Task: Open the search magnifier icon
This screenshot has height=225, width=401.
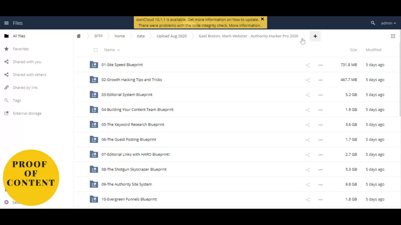Action: click(373, 23)
